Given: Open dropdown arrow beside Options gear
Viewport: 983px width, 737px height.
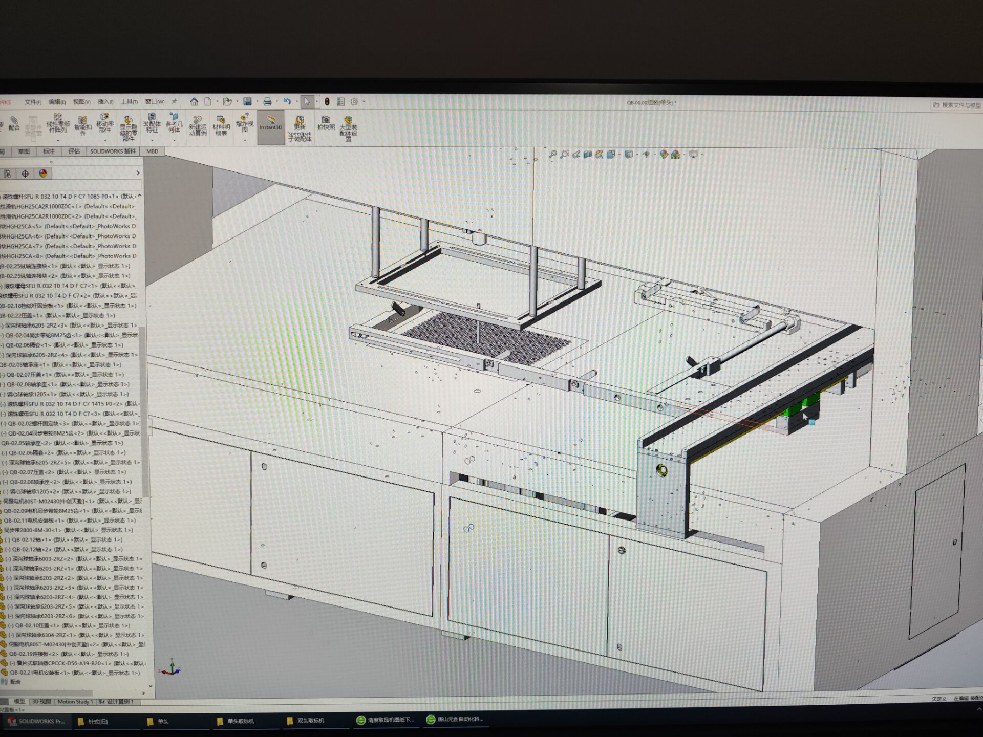Looking at the screenshot, I should point(364,101).
